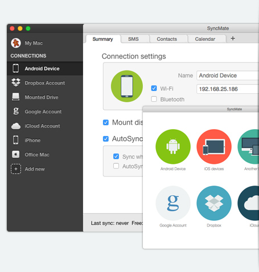Close the window with red button

click(x=12, y=28)
